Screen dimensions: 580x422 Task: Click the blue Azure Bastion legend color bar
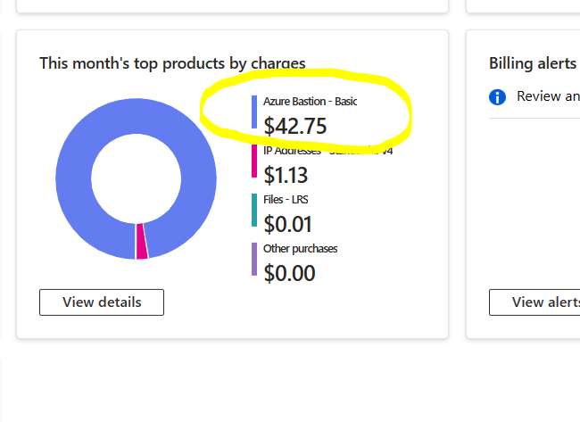pos(254,112)
